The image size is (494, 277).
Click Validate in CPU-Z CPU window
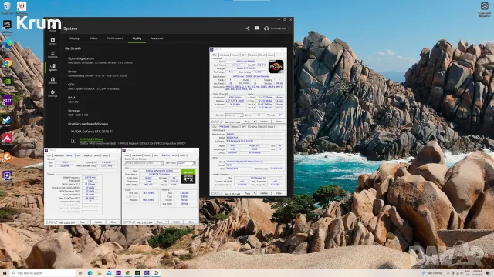click(264, 122)
